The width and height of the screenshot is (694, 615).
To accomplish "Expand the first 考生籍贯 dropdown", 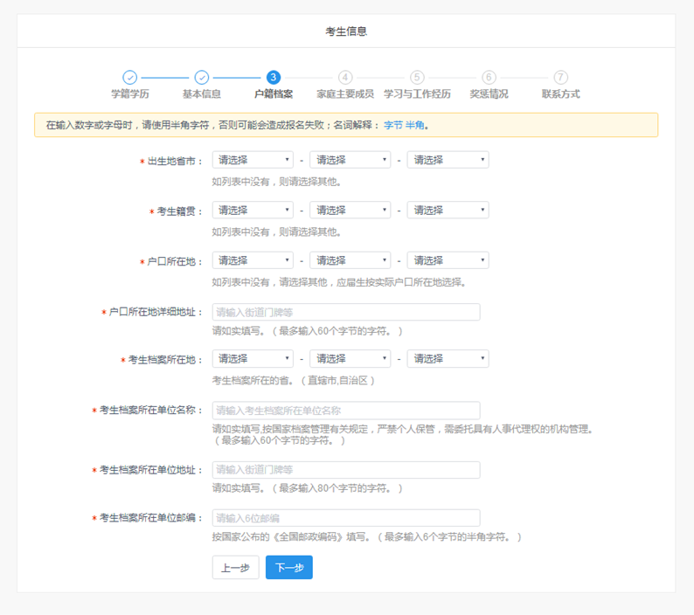I will 253,211.
